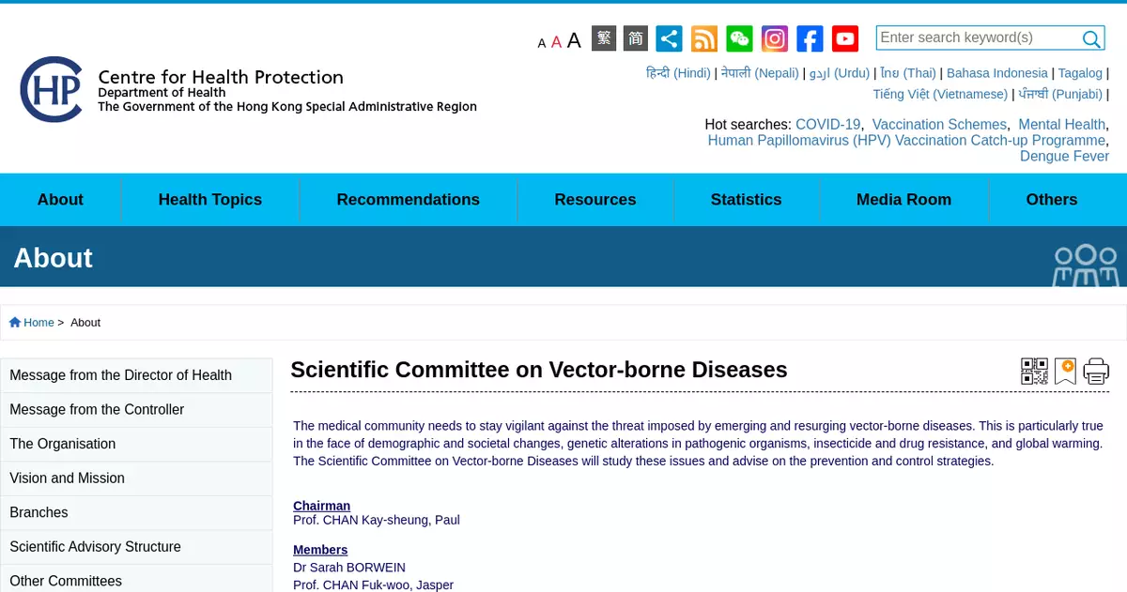Show the QR code icon for this page
Image resolution: width=1127 pixels, height=592 pixels.
[x=1034, y=372]
